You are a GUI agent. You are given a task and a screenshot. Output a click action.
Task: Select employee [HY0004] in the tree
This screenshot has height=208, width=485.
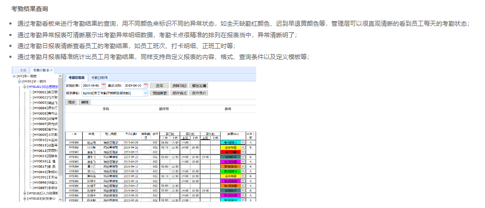pos(45,108)
